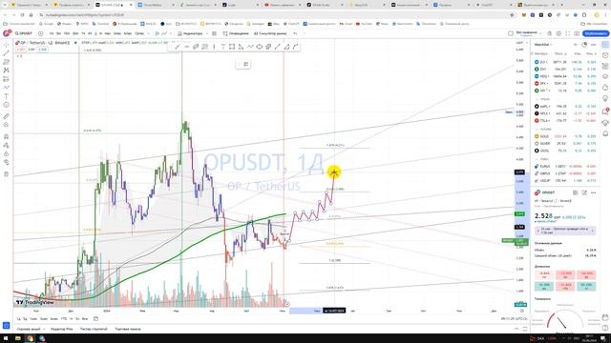Select the GOLD row in watchlist
611x343 pixels.
click(565, 136)
